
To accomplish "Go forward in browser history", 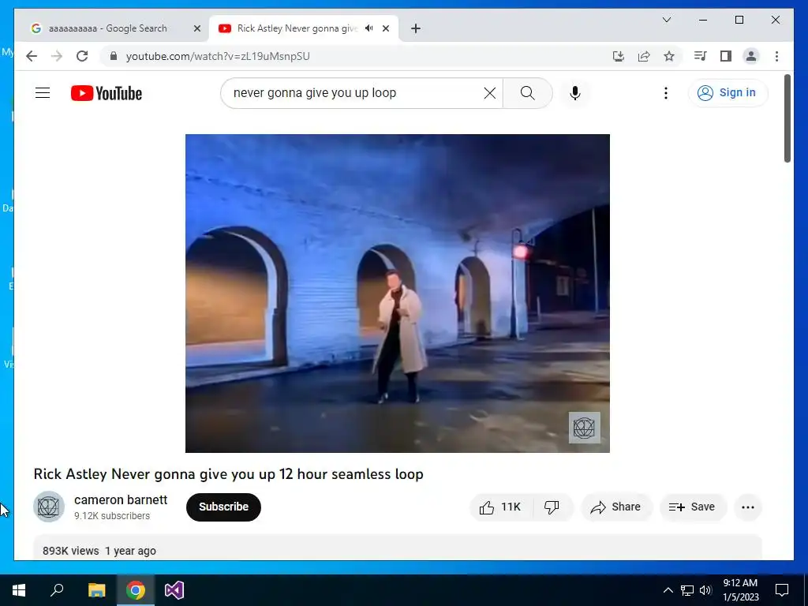I will (x=57, y=56).
